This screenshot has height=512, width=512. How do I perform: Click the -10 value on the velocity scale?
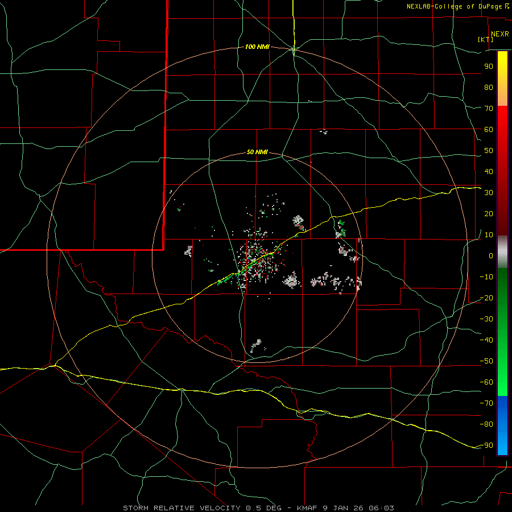pyautogui.click(x=486, y=277)
